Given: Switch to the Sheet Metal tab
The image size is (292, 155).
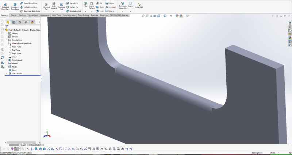Looking at the screenshot, I should (33, 15).
